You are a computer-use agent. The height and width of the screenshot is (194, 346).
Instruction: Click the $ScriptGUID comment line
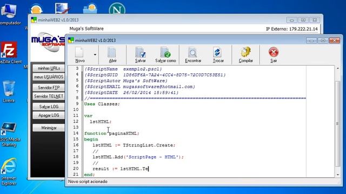coord(155,75)
